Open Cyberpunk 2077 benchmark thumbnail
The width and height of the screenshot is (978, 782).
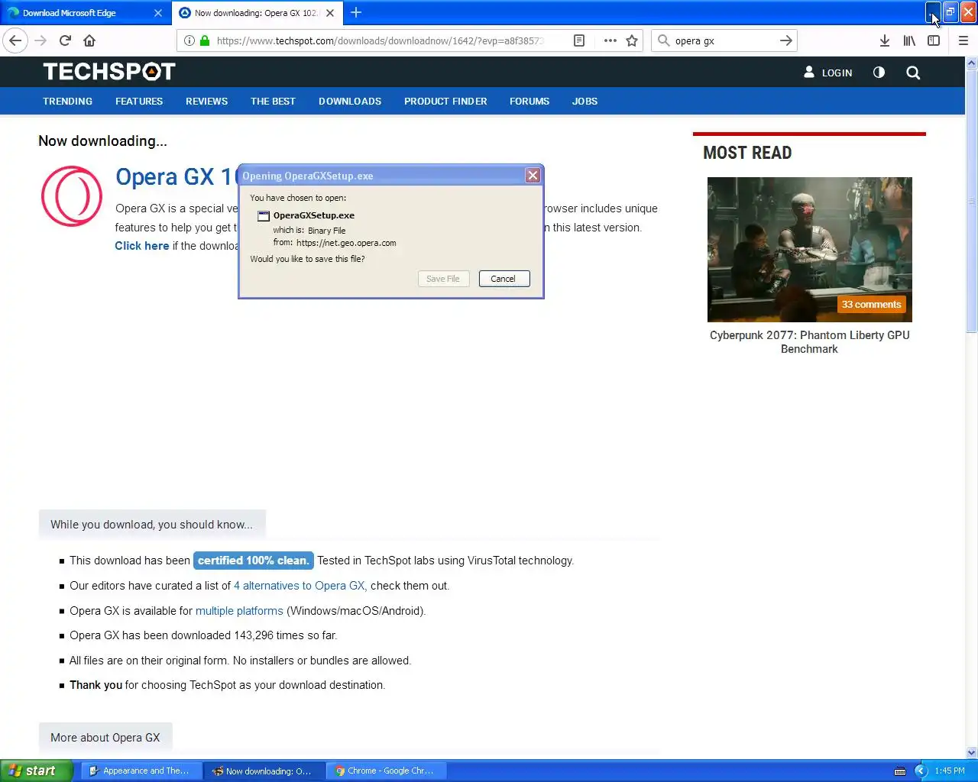click(x=809, y=249)
